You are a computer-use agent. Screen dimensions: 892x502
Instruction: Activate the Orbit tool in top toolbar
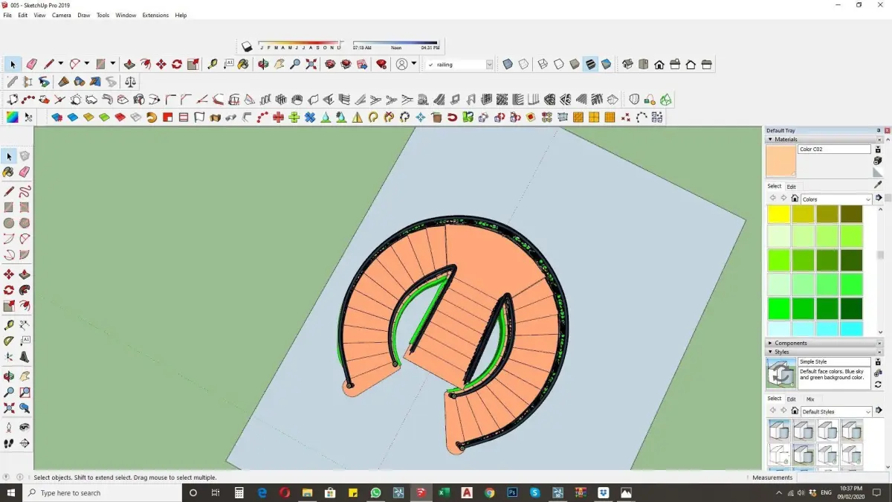(x=263, y=65)
